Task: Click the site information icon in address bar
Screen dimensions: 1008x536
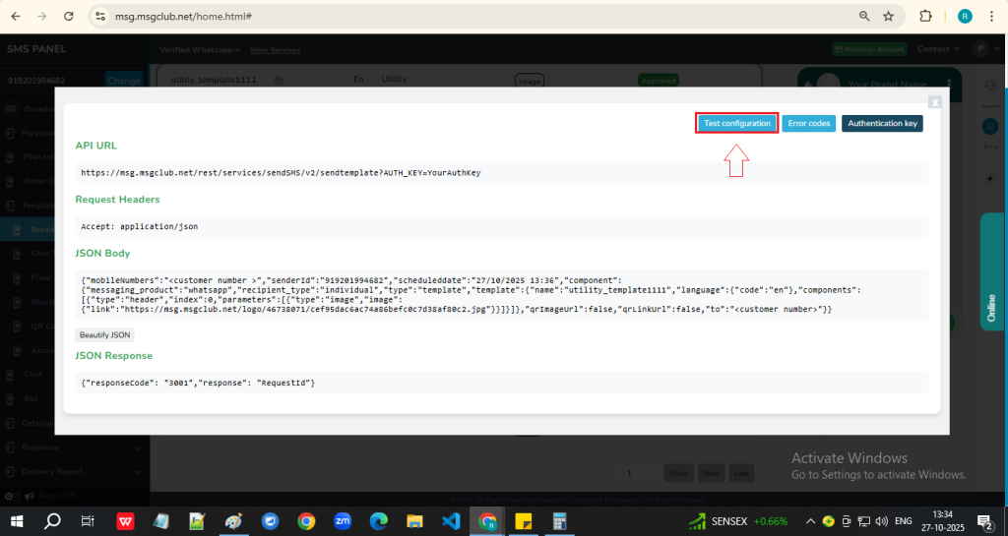Action: 99,17
